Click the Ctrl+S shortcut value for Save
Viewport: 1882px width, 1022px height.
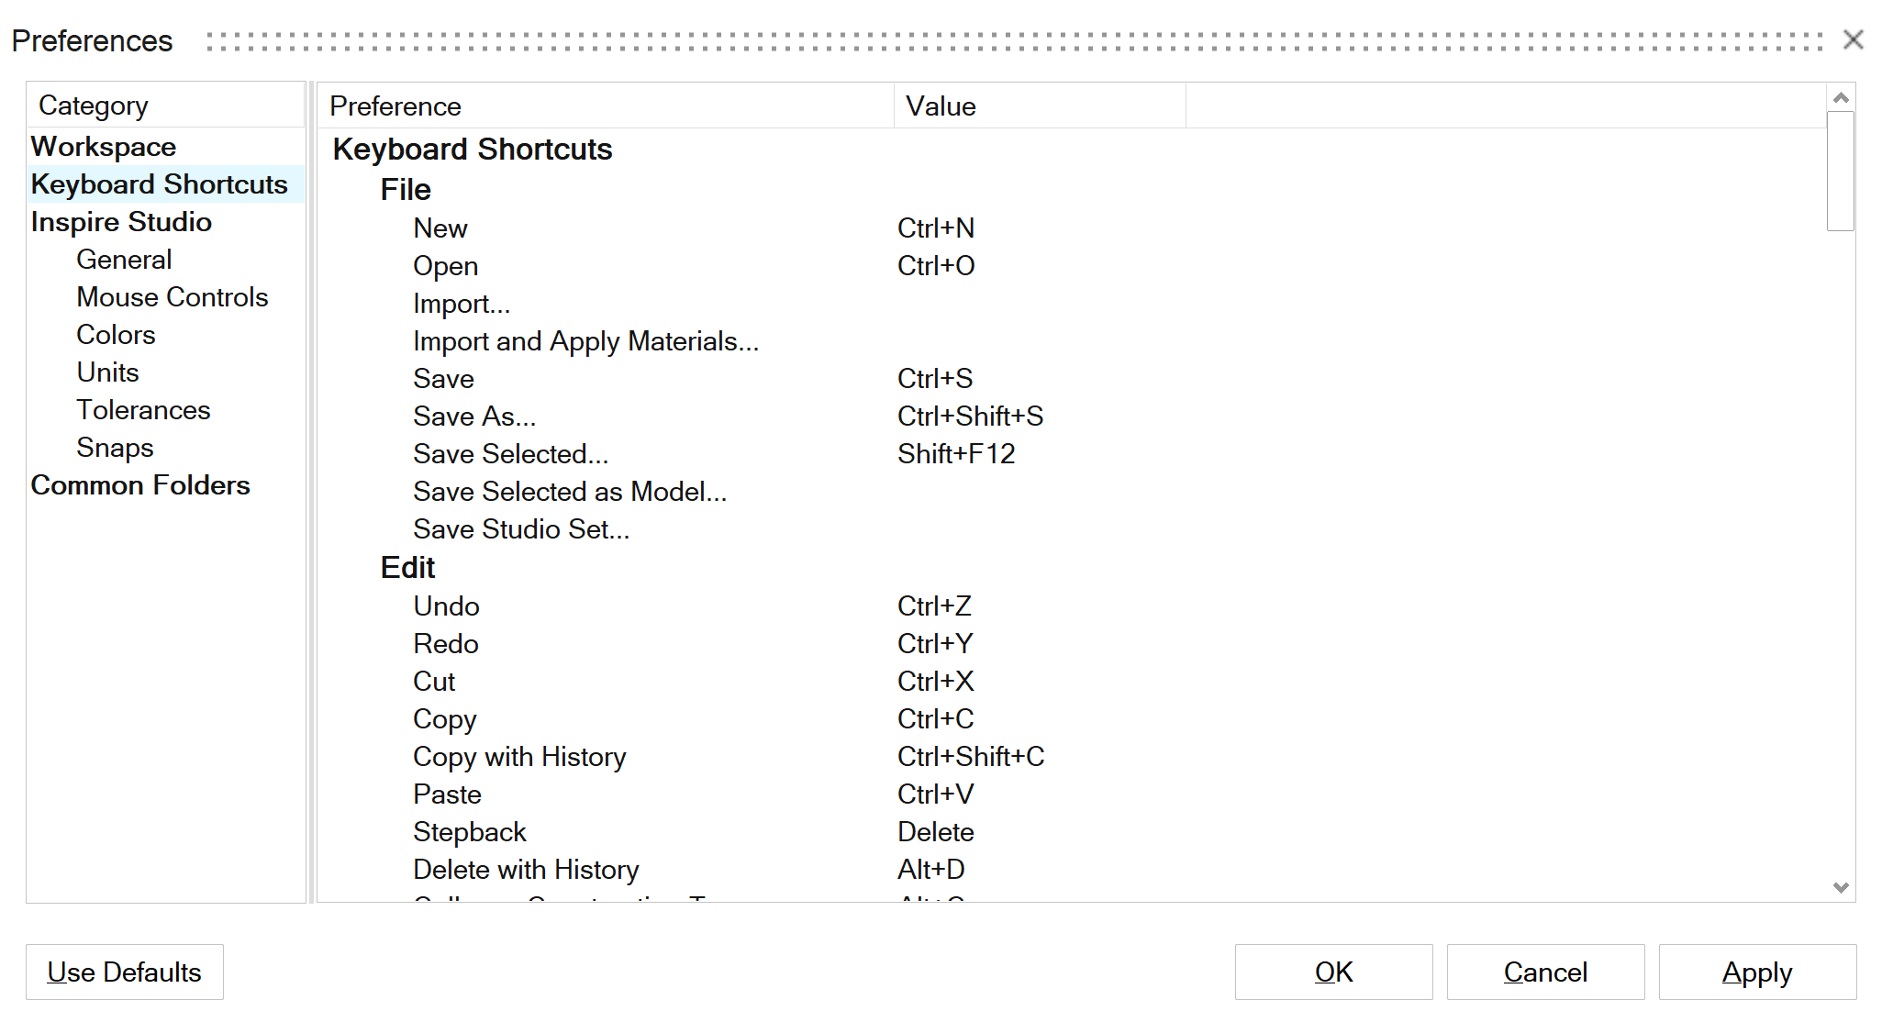[935, 379]
